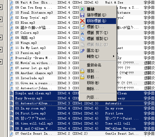This screenshot has width=155, height=137.
Task: Choose 標籤 複製(C) menu entry
Action: pyautogui.click(x=97, y=39)
